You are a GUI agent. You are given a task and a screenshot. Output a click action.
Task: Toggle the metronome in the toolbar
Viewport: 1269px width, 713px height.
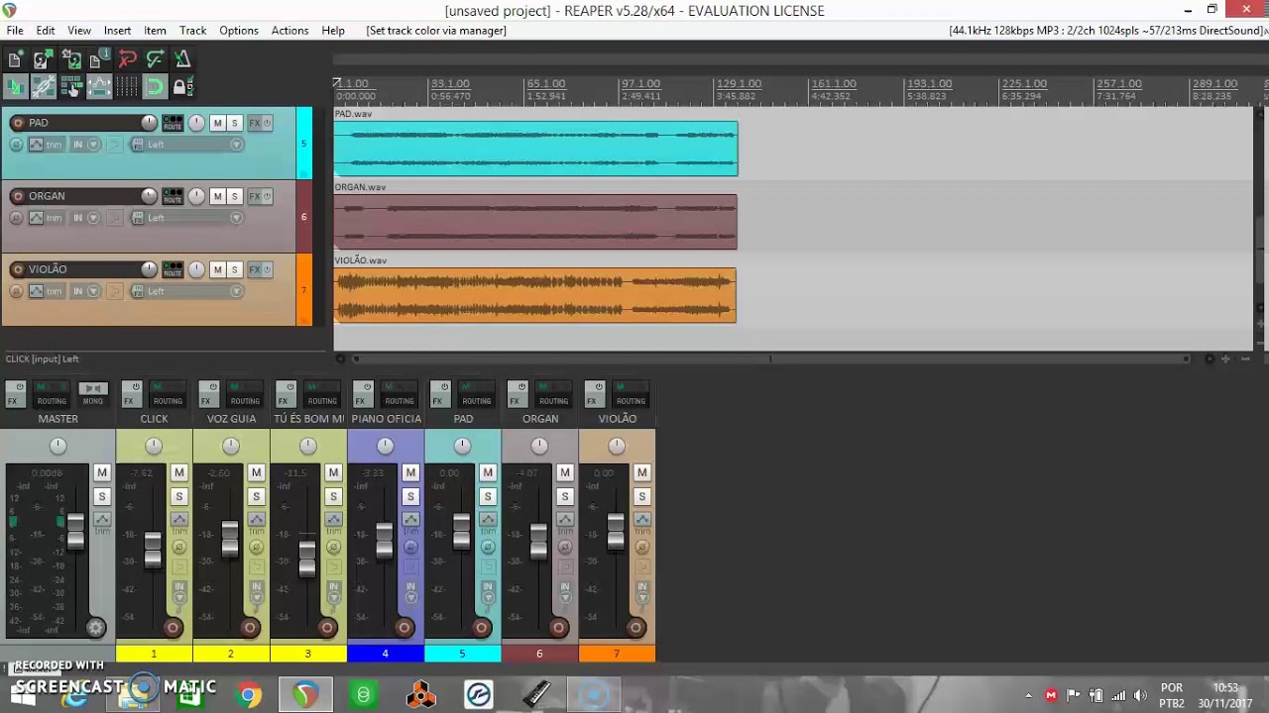[x=182, y=60]
